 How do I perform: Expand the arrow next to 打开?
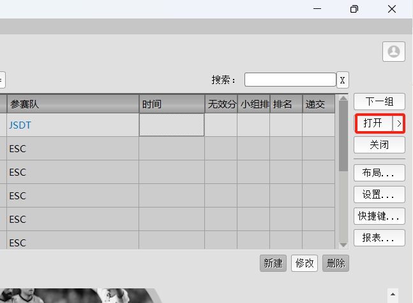[x=399, y=123]
